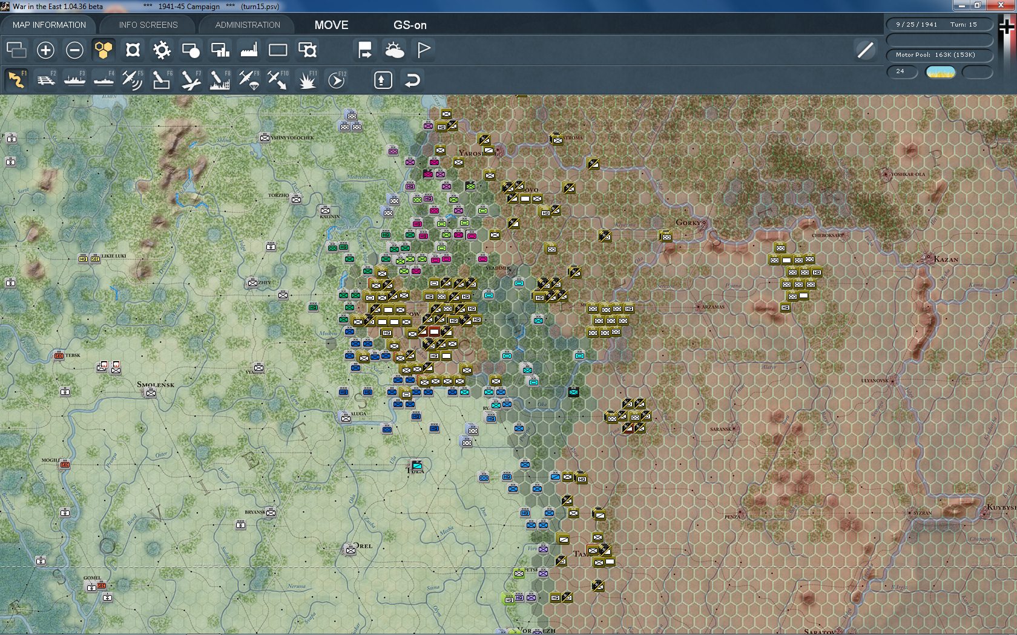Click the sky-and-wheat weather indicator
The image size is (1017, 635).
[941, 72]
